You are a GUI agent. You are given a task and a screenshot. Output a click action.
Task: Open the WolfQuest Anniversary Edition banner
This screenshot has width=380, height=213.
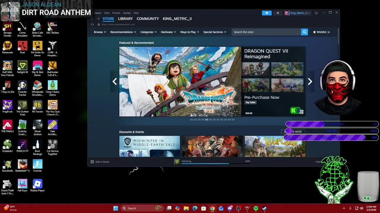275,146
